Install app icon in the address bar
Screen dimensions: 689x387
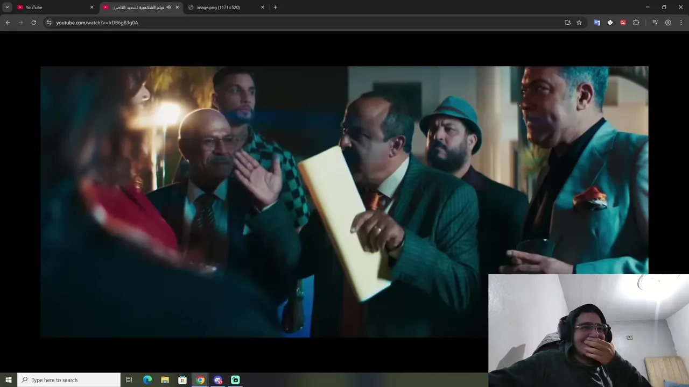tap(567, 23)
